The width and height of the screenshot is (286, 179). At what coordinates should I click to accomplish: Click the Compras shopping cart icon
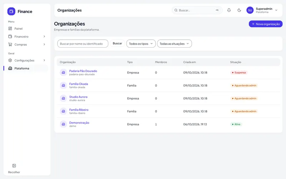pos(10,44)
